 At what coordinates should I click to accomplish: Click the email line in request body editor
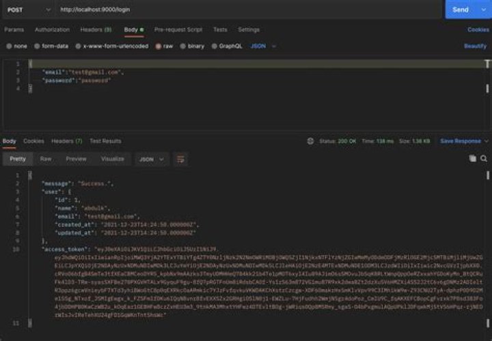[x=83, y=72]
